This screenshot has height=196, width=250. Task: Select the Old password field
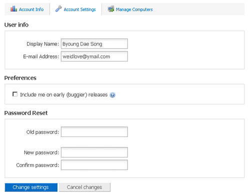coord(94,132)
